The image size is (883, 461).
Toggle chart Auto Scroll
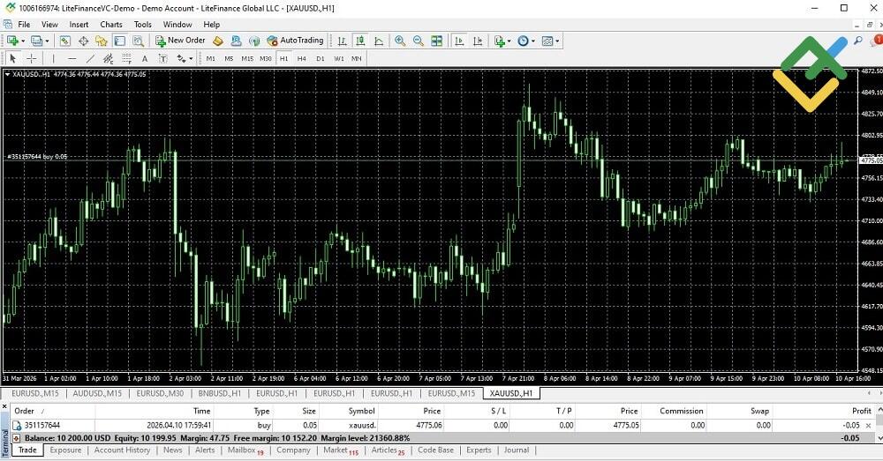[x=459, y=41]
